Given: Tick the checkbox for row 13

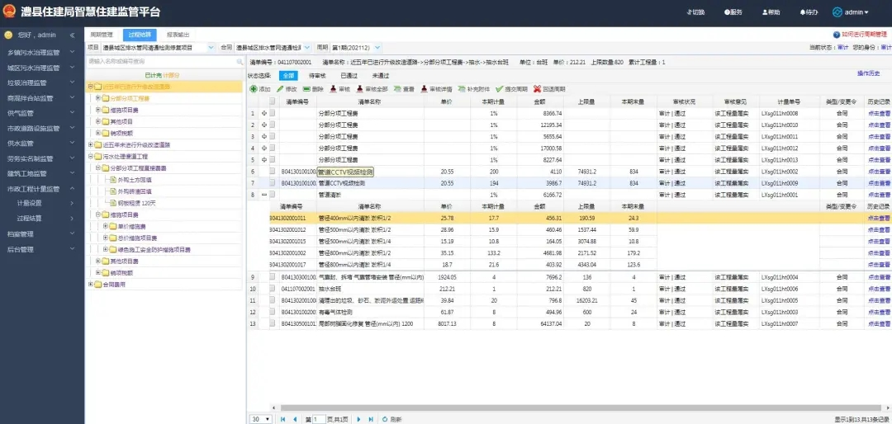Looking at the screenshot, I should (272, 324).
